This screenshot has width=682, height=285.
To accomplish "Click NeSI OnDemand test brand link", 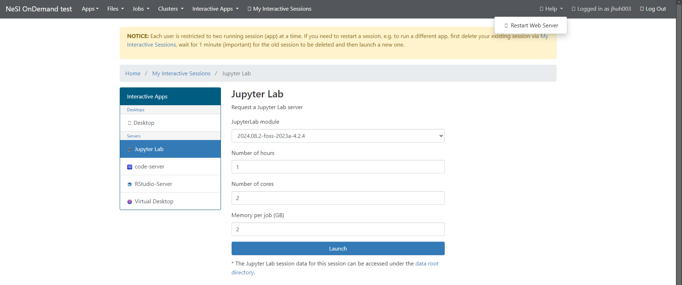I will click(39, 9).
